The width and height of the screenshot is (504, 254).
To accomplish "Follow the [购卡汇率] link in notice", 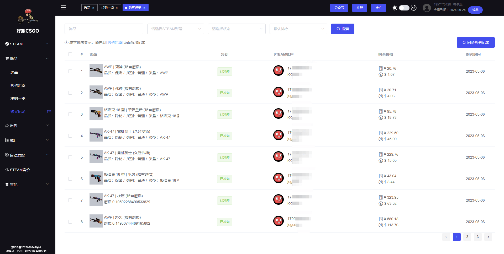I will pyautogui.click(x=115, y=42).
